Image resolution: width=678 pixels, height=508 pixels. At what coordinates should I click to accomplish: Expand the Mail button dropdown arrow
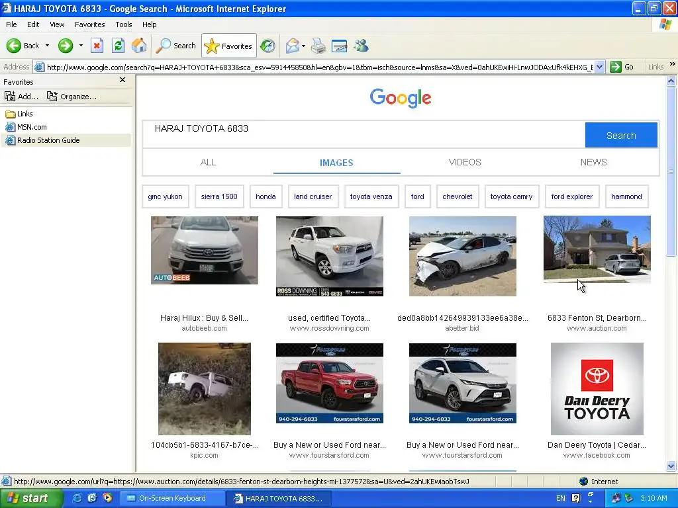pos(303,46)
